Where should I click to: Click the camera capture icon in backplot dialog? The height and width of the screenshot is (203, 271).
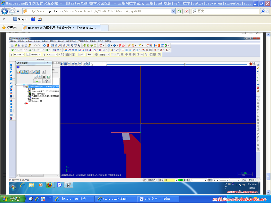point(44,77)
